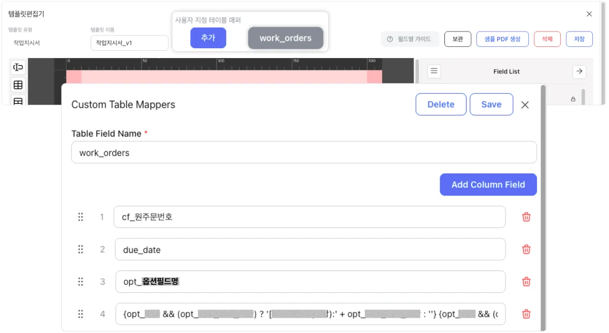Remove column field row 3 via trash icon
This screenshot has height=333, width=609.
point(526,282)
